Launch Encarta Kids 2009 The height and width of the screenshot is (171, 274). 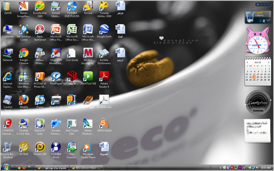coord(40,6)
